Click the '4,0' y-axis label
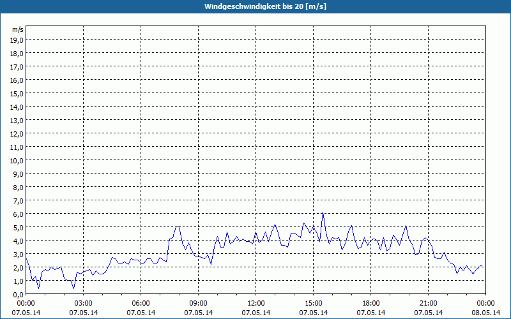 coord(18,241)
